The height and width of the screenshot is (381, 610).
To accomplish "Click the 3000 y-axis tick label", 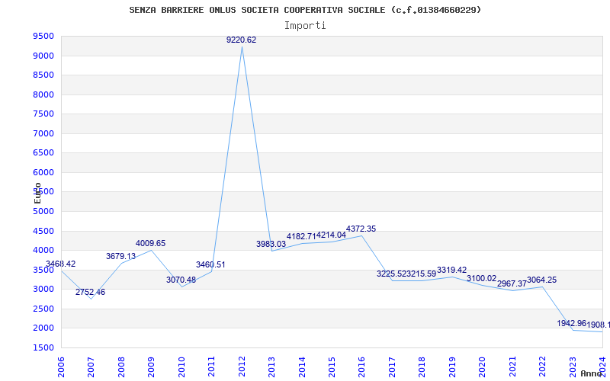I will tap(43, 290).
